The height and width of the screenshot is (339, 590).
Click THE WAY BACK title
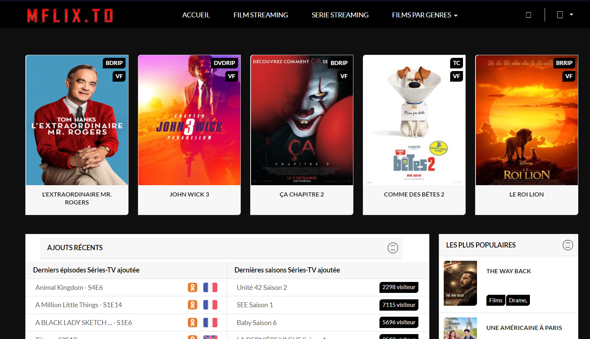tap(509, 271)
